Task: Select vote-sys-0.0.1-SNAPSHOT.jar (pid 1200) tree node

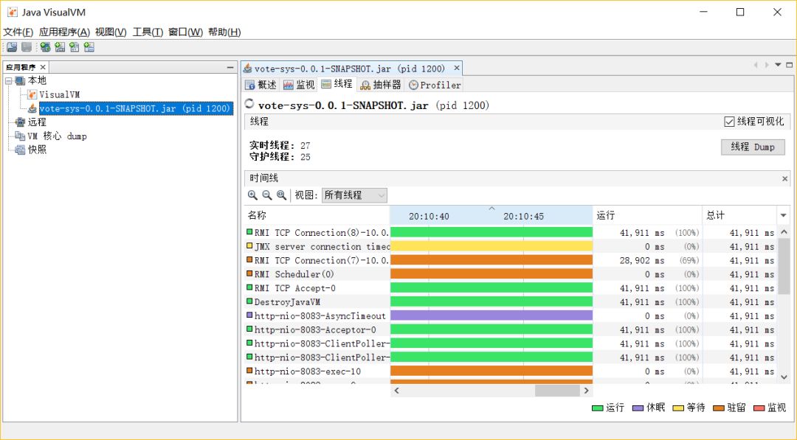Action: (x=136, y=108)
